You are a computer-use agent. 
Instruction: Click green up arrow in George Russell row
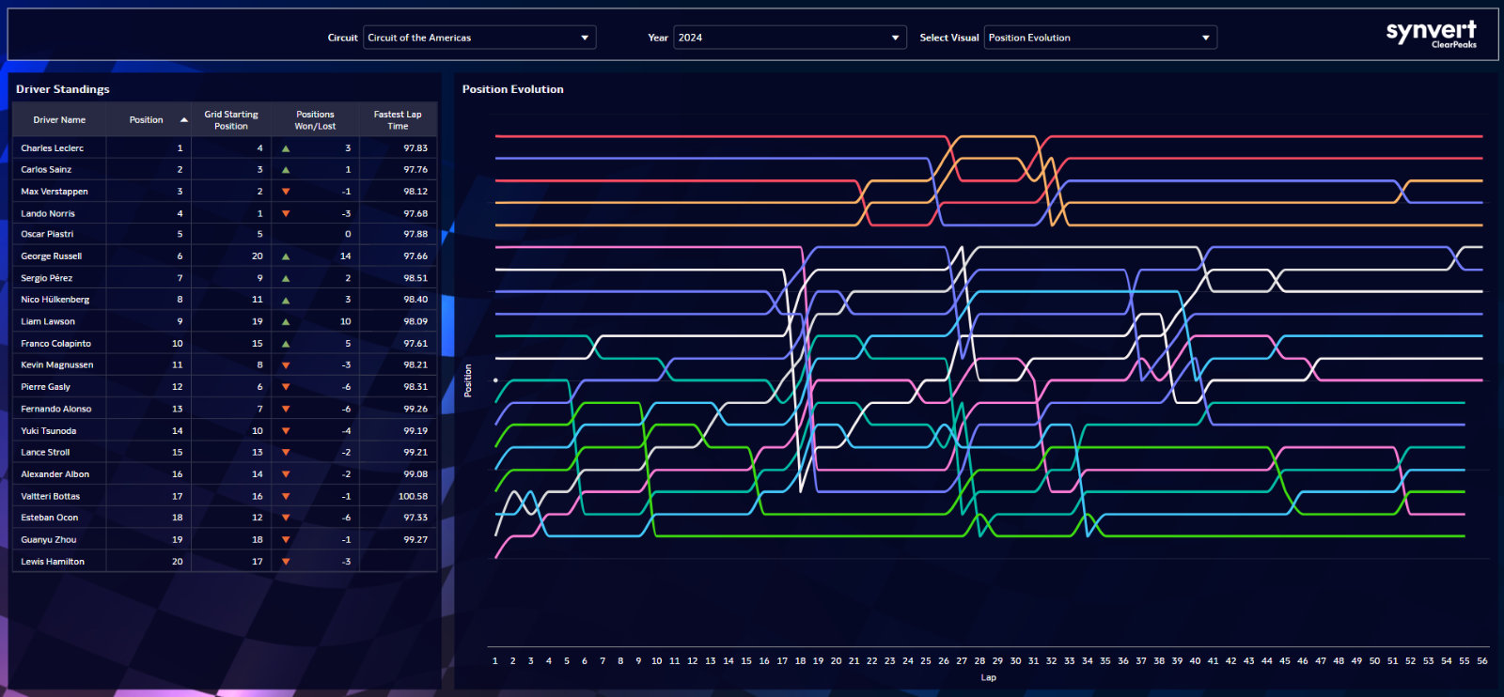point(286,256)
